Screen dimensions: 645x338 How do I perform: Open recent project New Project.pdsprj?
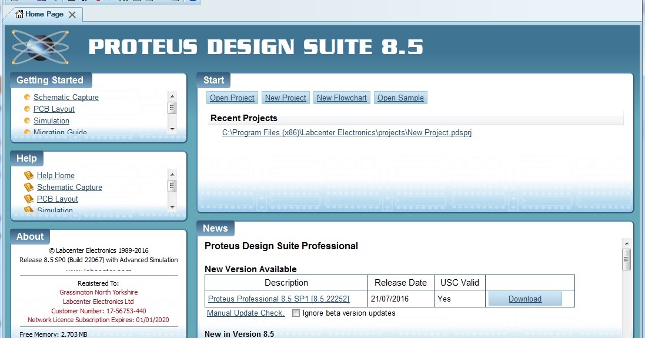347,133
